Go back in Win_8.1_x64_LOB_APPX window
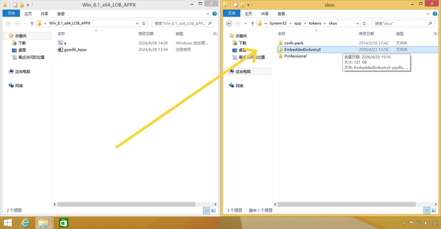The image size is (441, 229). [9, 23]
